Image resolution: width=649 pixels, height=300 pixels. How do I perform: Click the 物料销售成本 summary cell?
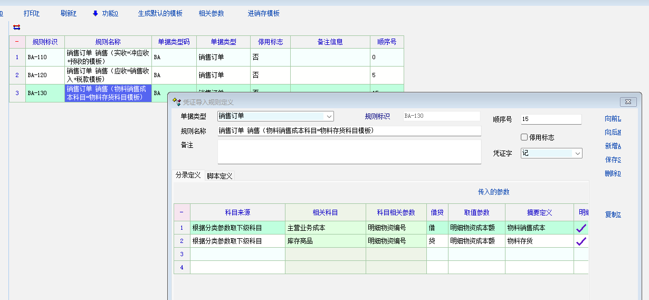(x=539, y=228)
